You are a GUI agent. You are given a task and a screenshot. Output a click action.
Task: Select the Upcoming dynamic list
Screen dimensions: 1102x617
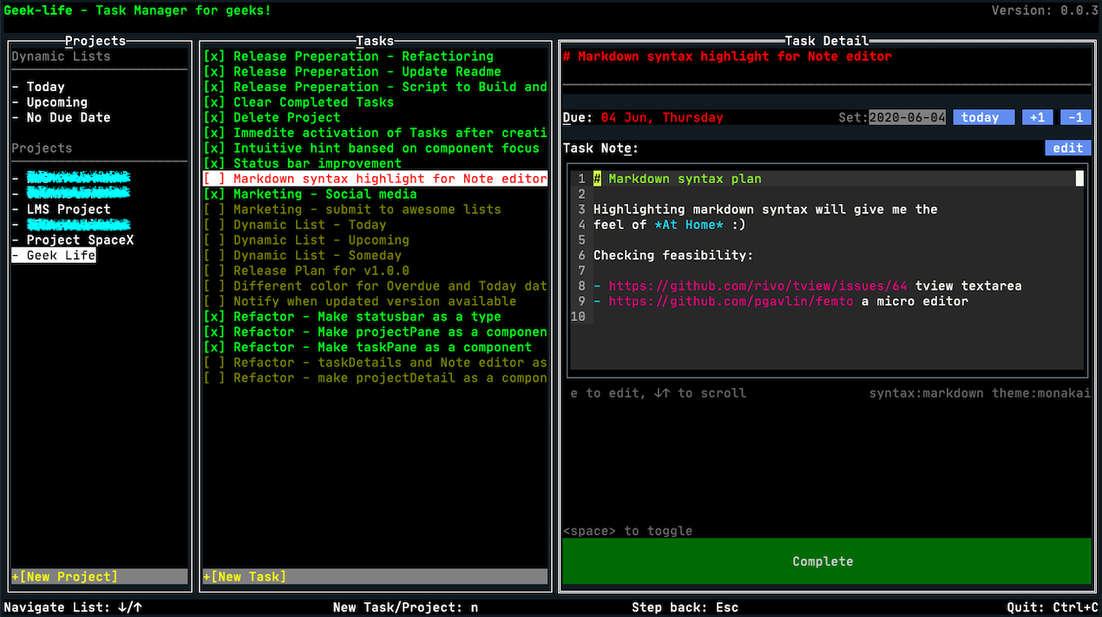tap(56, 102)
